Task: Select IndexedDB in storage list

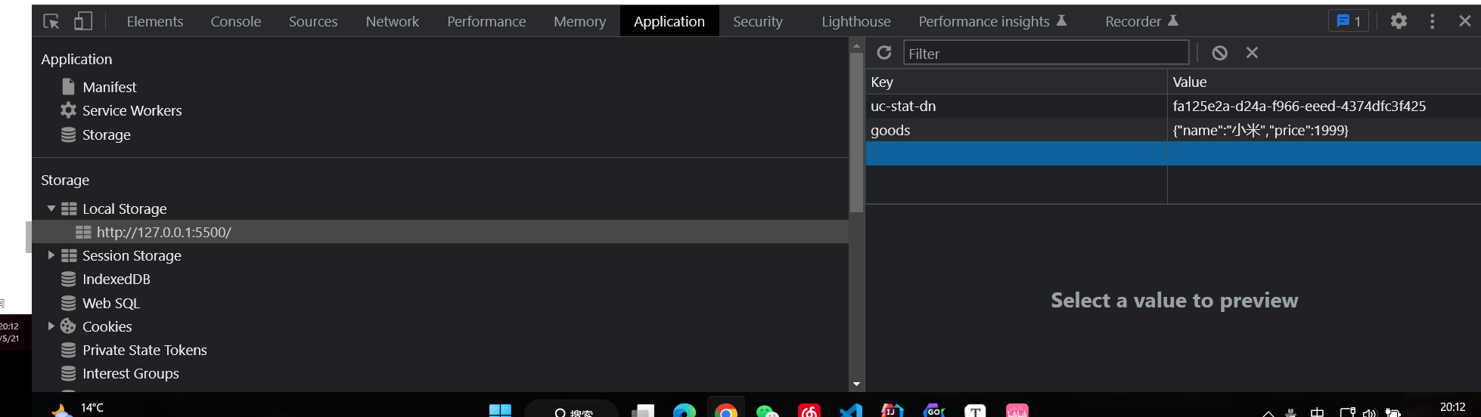Action: click(x=116, y=279)
